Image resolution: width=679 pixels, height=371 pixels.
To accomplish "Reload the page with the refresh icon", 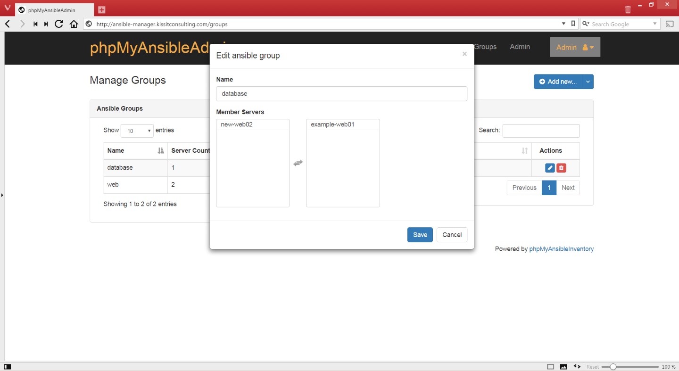I will coord(59,24).
